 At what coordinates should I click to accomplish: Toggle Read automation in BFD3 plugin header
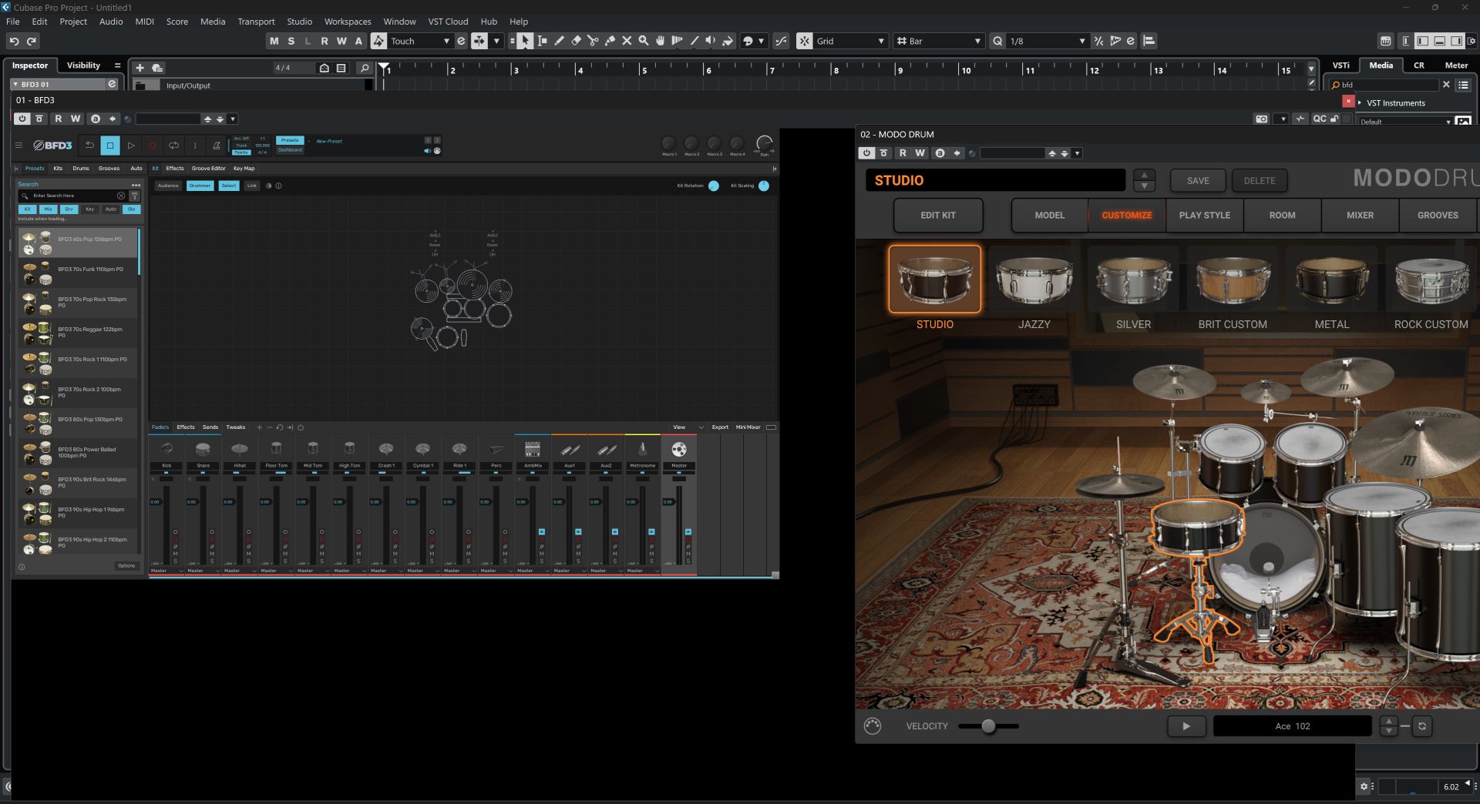[x=58, y=119]
